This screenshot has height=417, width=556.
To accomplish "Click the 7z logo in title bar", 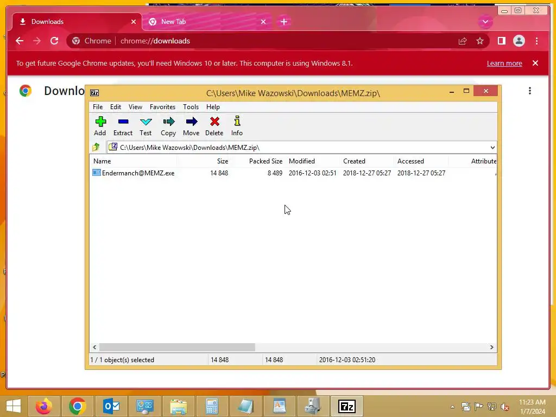I will pos(94,93).
